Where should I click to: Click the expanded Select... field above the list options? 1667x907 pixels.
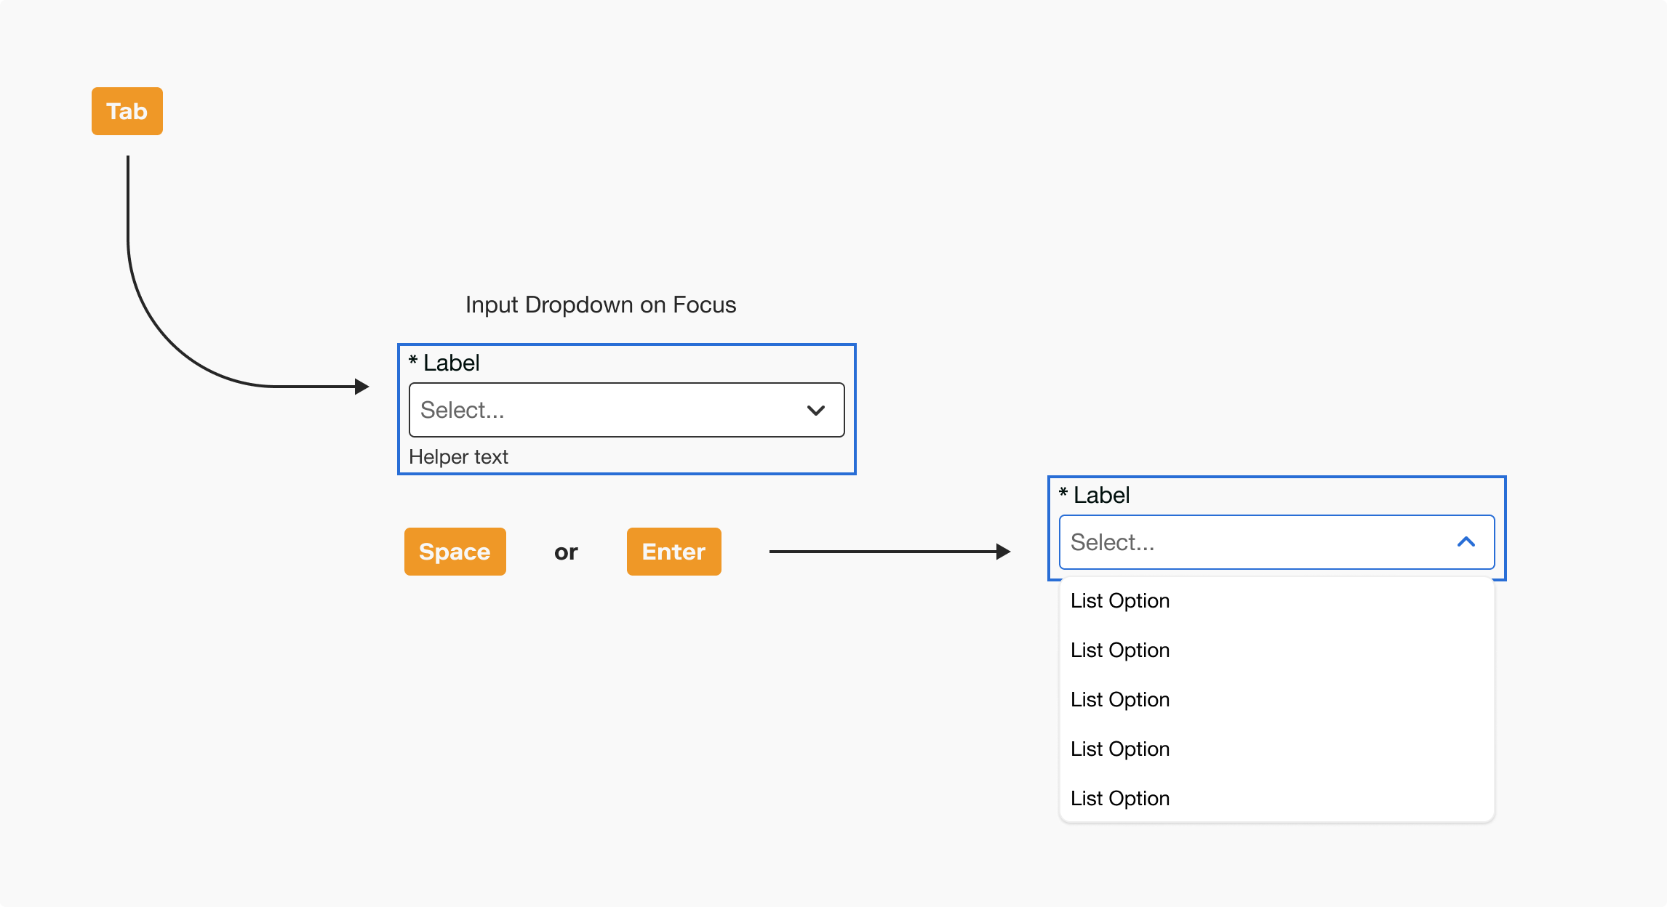[x=1277, y=542]
